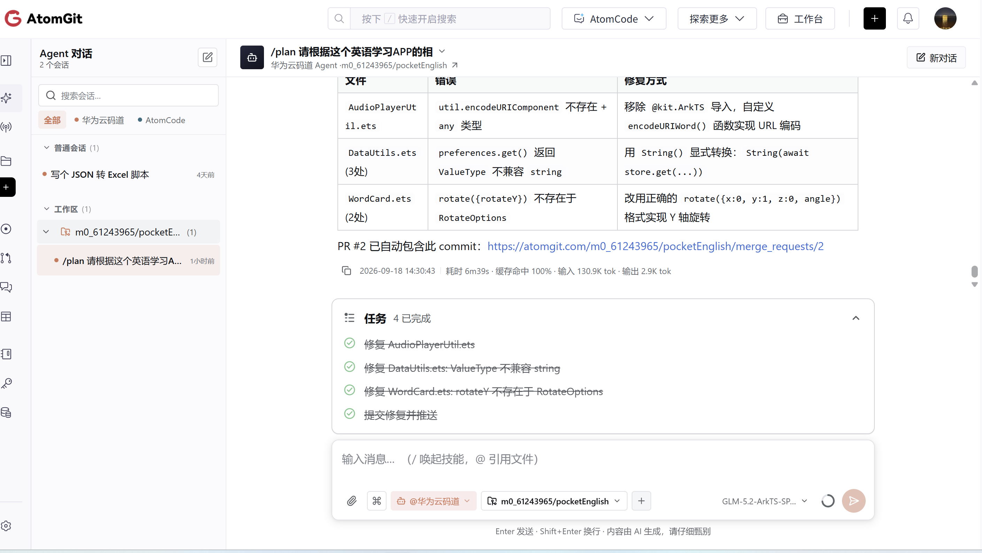Open the m0_61243965/pocketEnglish repo selector

(554, 500)
